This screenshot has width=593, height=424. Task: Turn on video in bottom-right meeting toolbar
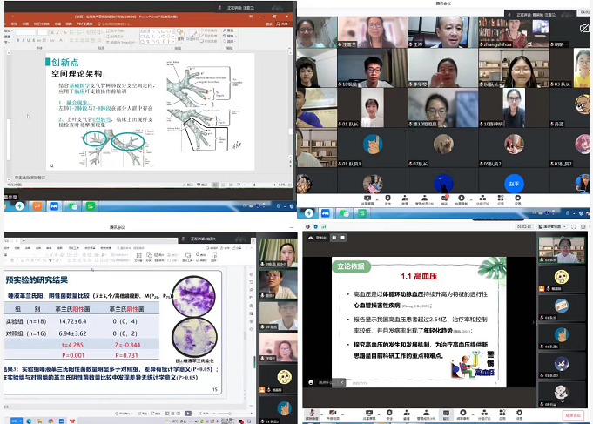[x=335, y=414]
